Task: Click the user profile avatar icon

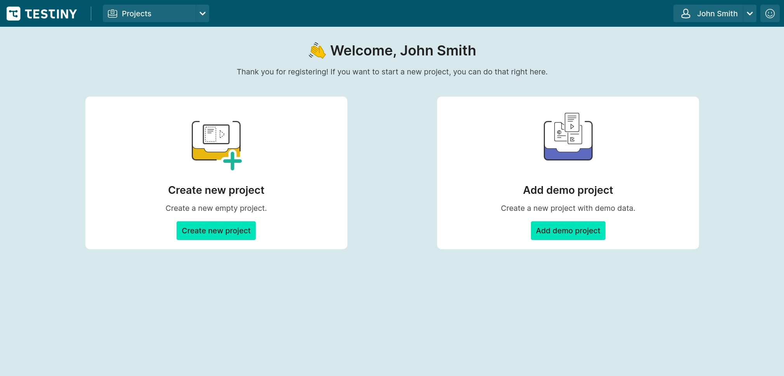Action: 686,14
